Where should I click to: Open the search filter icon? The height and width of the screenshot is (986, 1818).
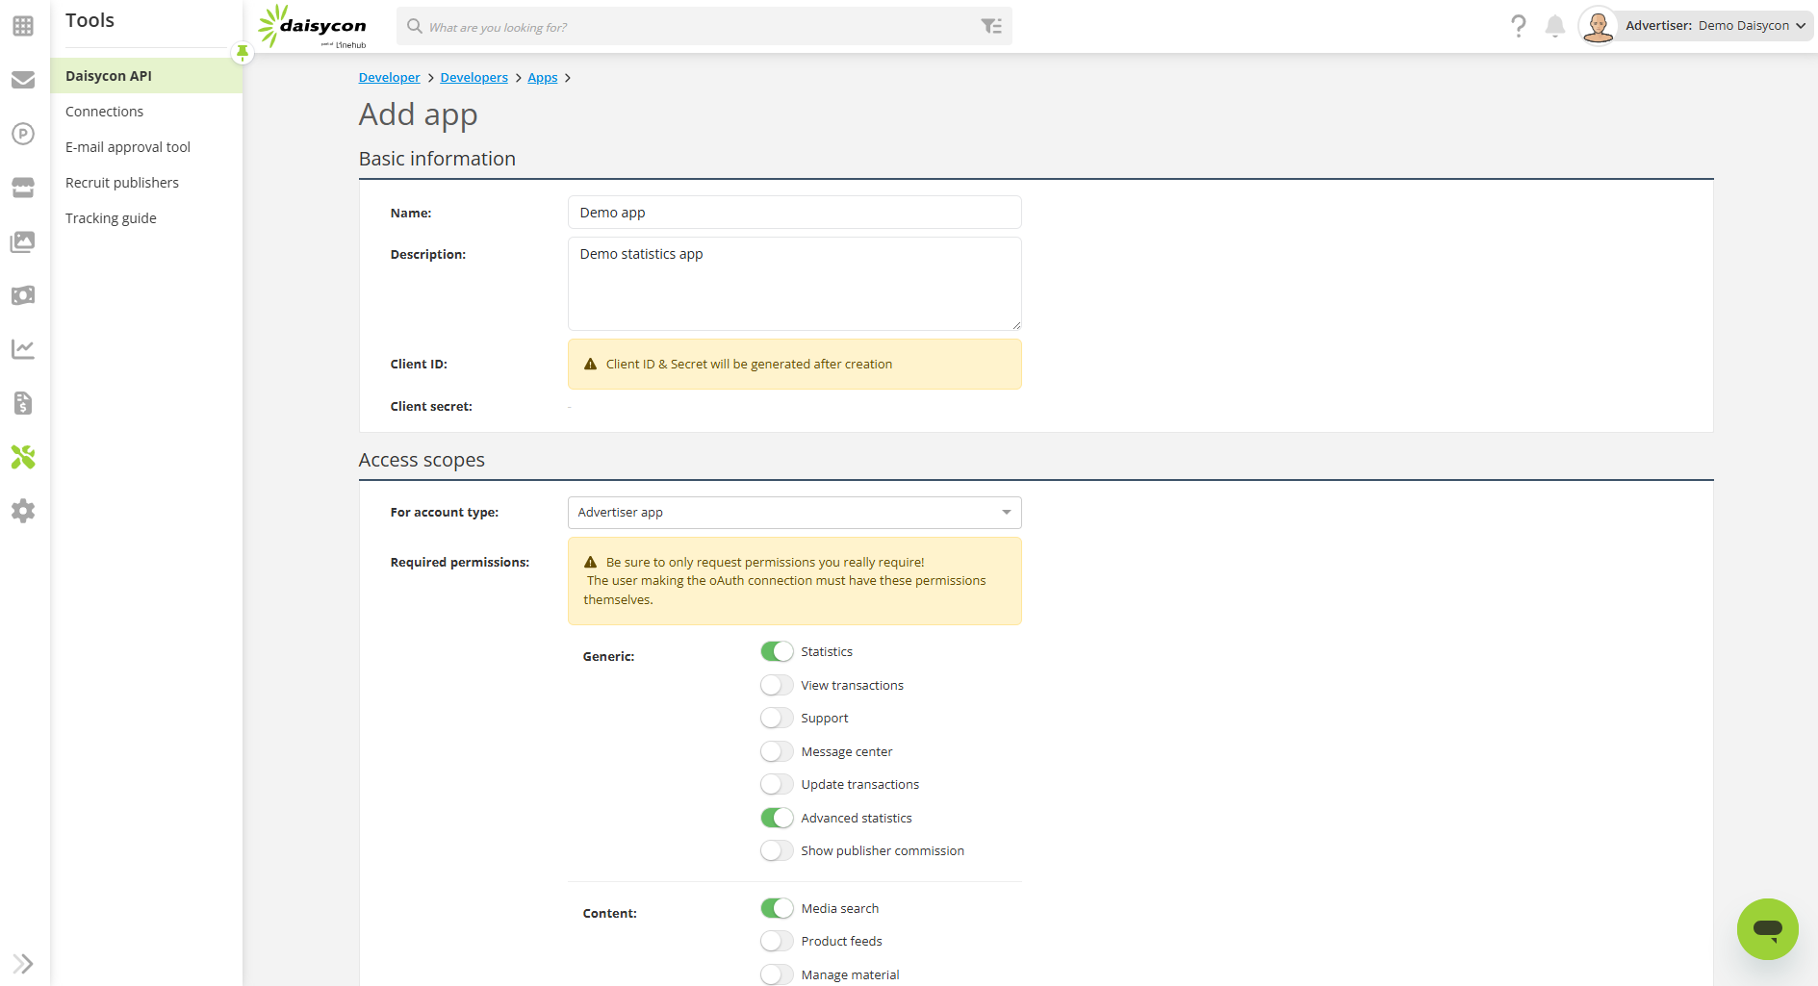[991, 26]
